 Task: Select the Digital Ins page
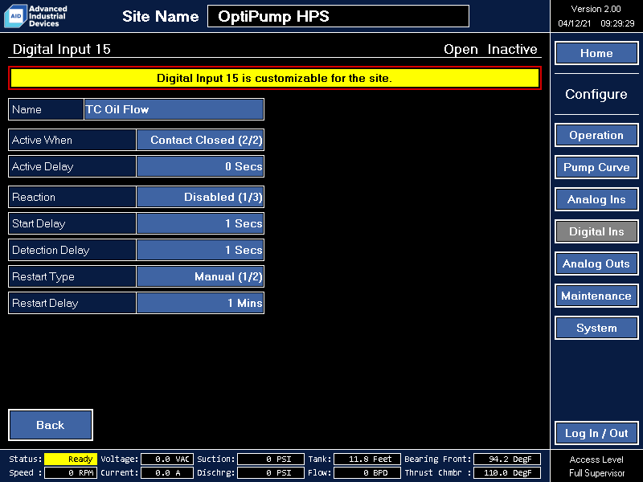click(596, 231)
